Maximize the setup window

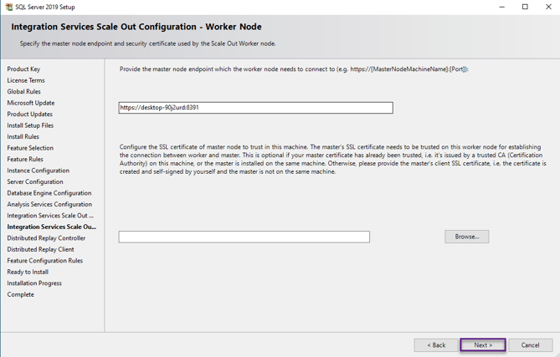(525, 7)
